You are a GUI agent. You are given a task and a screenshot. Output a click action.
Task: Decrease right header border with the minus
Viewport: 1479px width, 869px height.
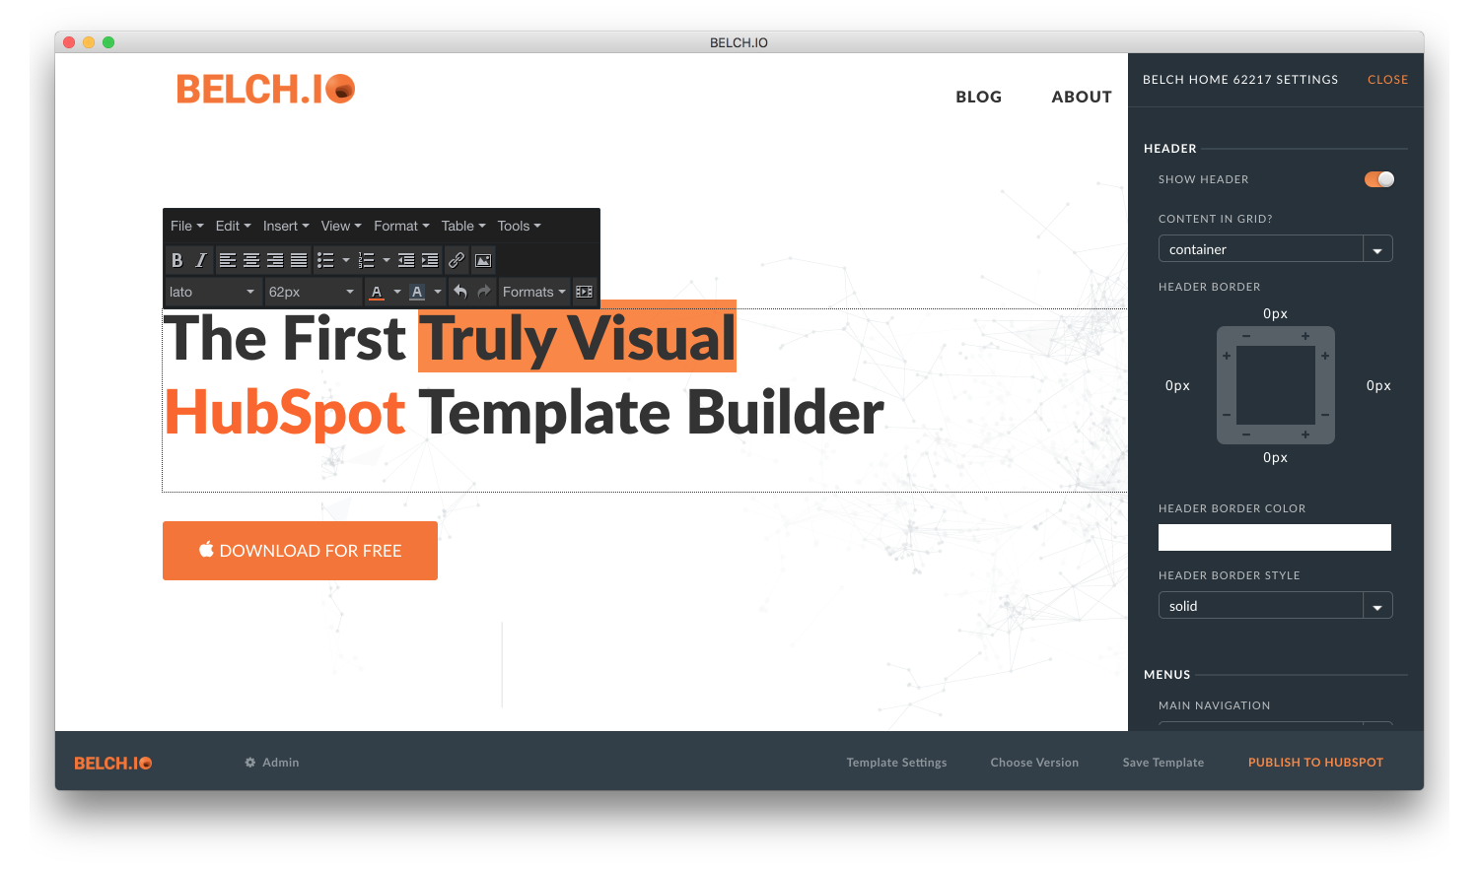(x=1325, y=415)
